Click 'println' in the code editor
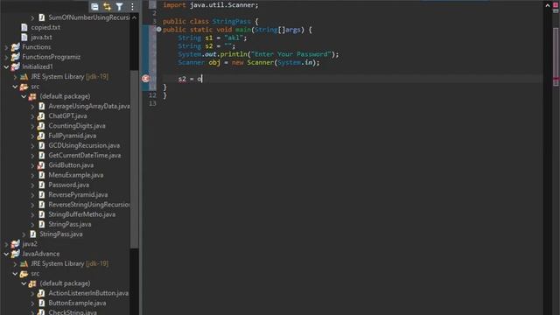This screenshot has width=560, height=315. [234, 54]
